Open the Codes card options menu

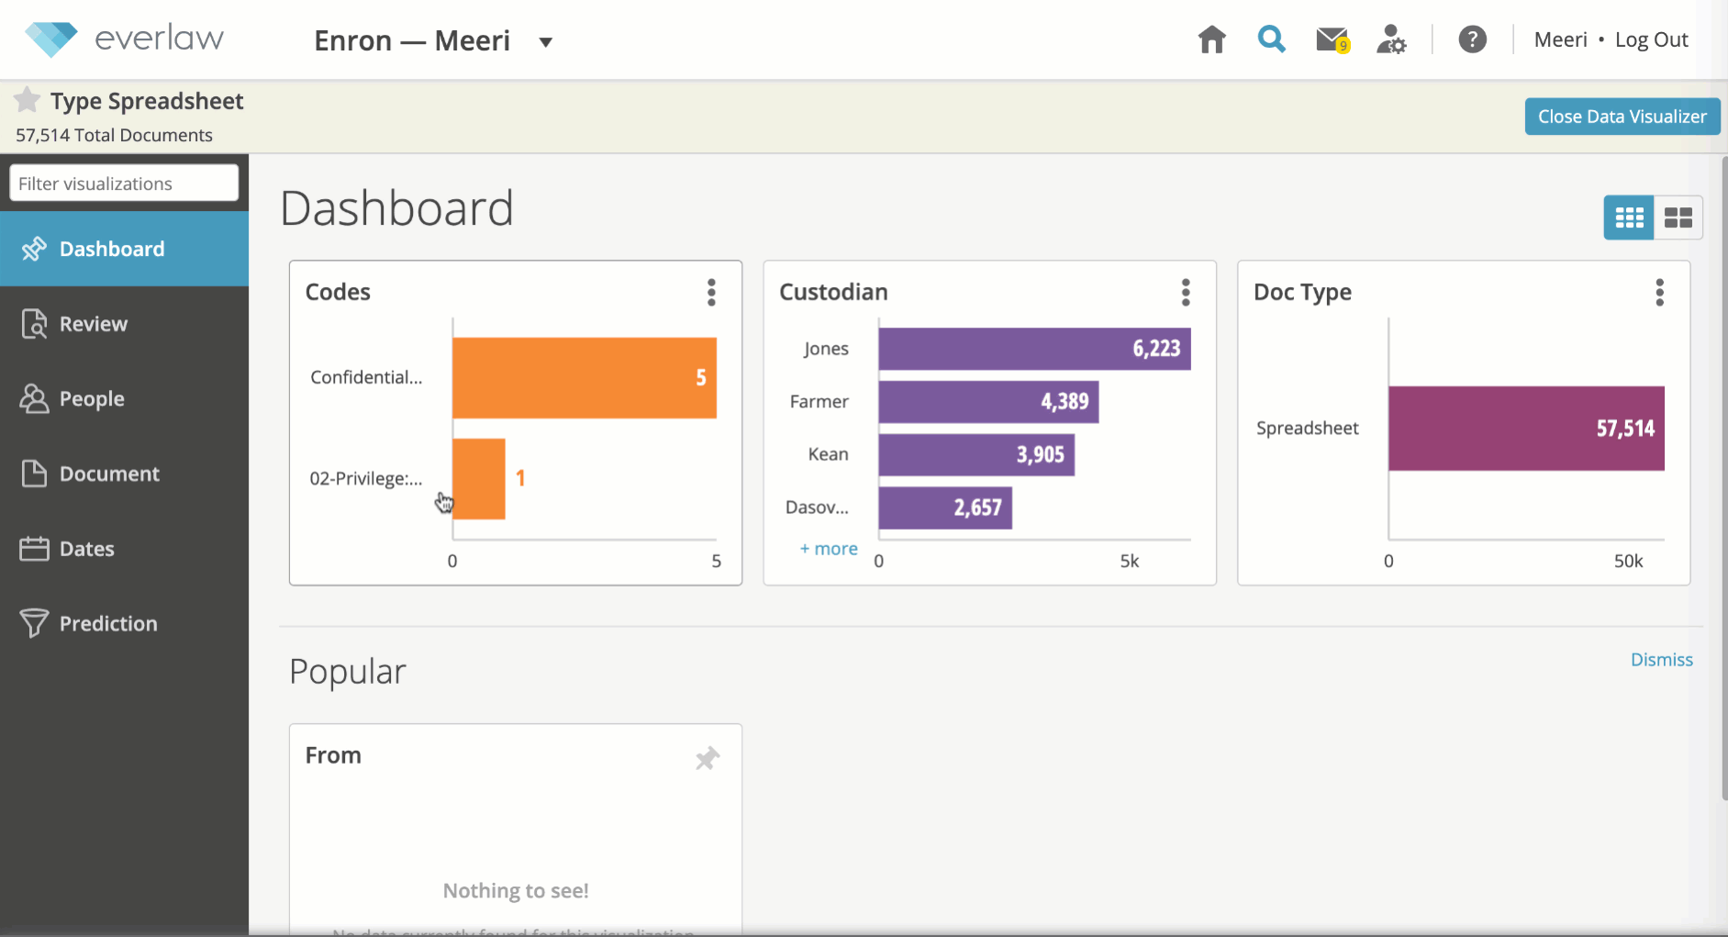tap(712, 292)
